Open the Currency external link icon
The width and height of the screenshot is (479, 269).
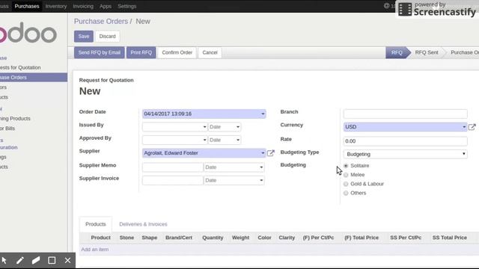[x=472, y=127]
